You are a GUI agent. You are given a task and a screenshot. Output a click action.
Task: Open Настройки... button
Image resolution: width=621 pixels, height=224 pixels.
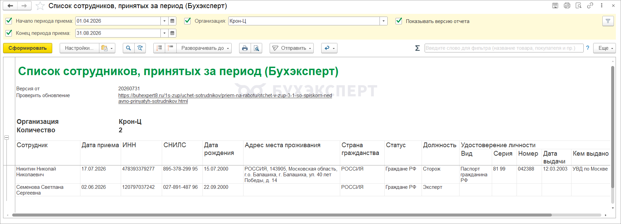(79, 48)
